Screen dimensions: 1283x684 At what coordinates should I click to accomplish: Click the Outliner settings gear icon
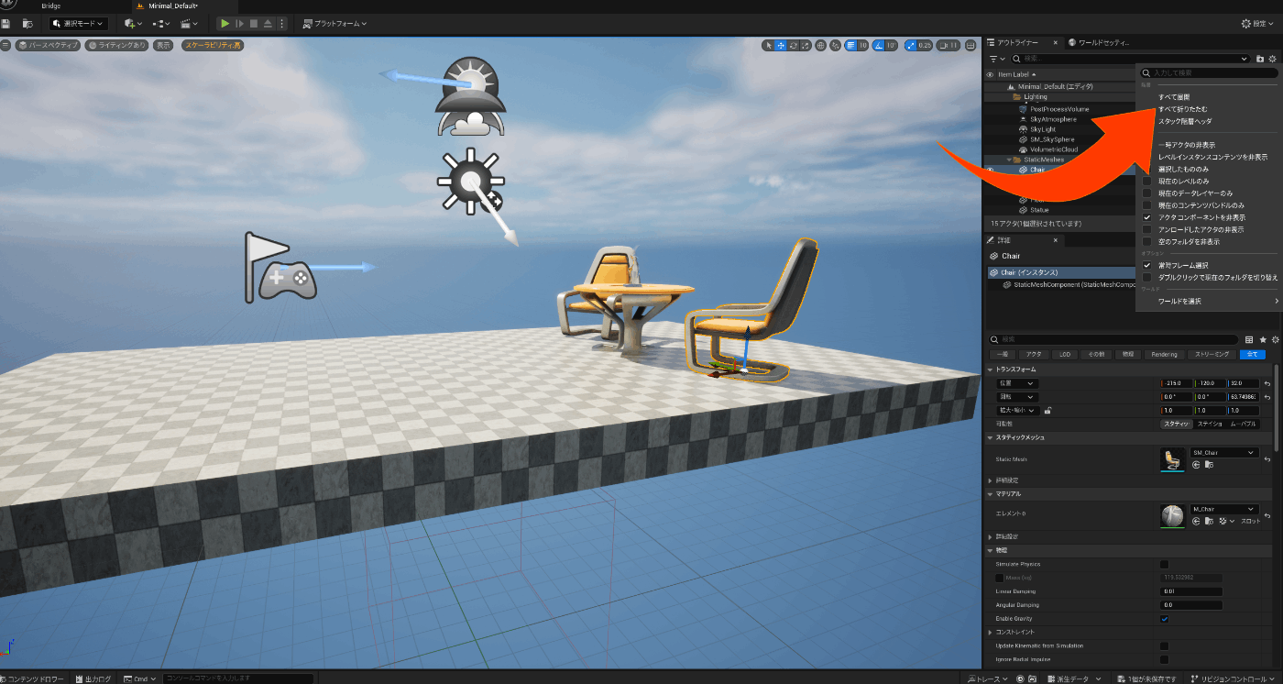click(1273, 59)
